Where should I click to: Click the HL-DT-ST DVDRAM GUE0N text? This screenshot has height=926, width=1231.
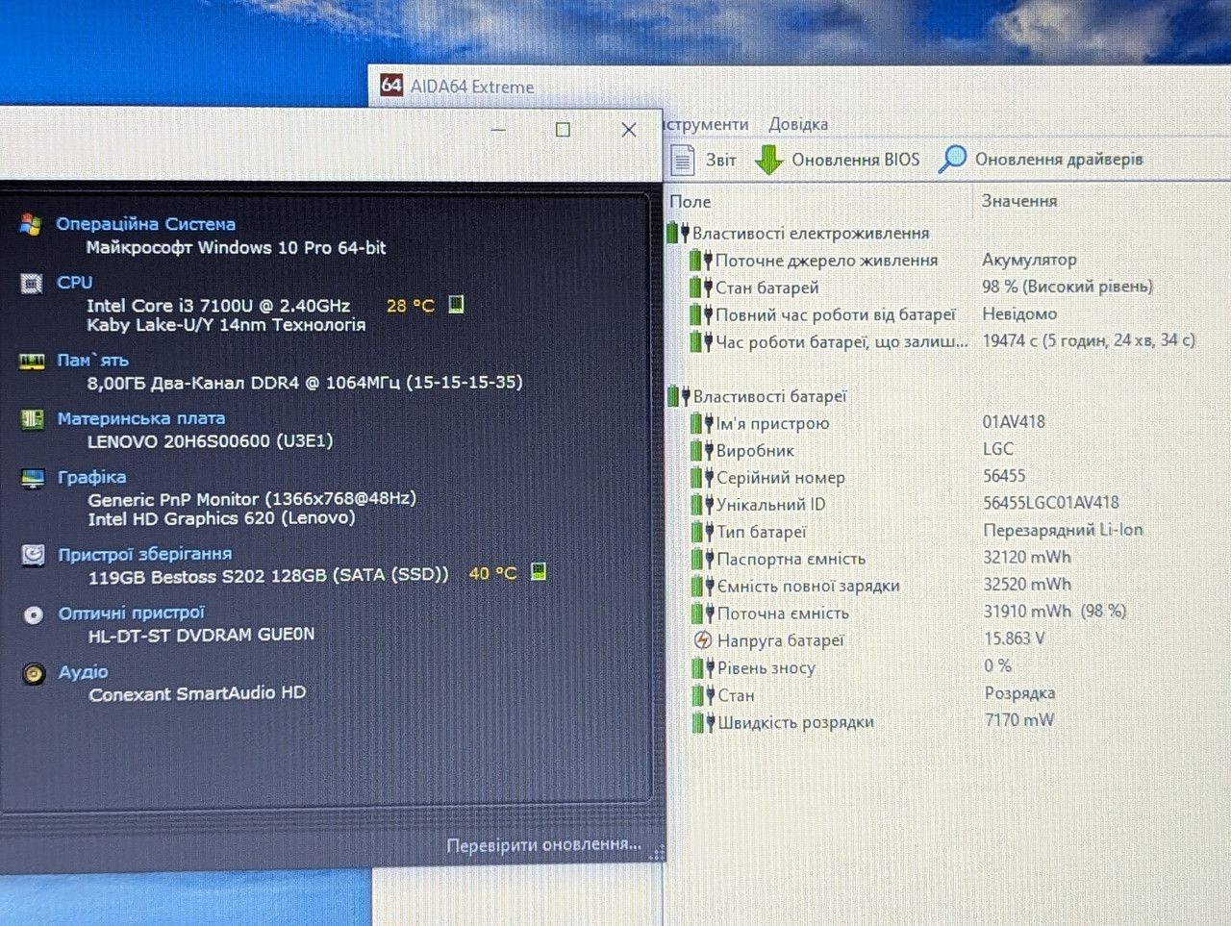click(201, 635)
